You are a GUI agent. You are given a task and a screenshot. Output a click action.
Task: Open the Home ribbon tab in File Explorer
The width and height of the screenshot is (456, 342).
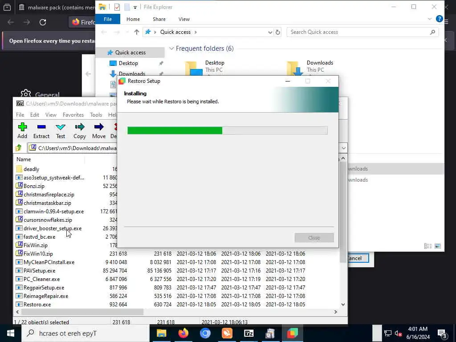tap(133, 19)
